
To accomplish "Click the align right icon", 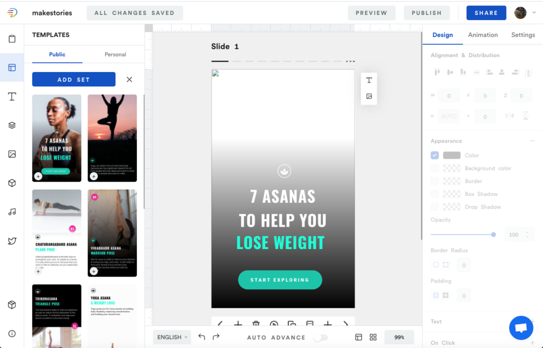I will pos(515,72).
